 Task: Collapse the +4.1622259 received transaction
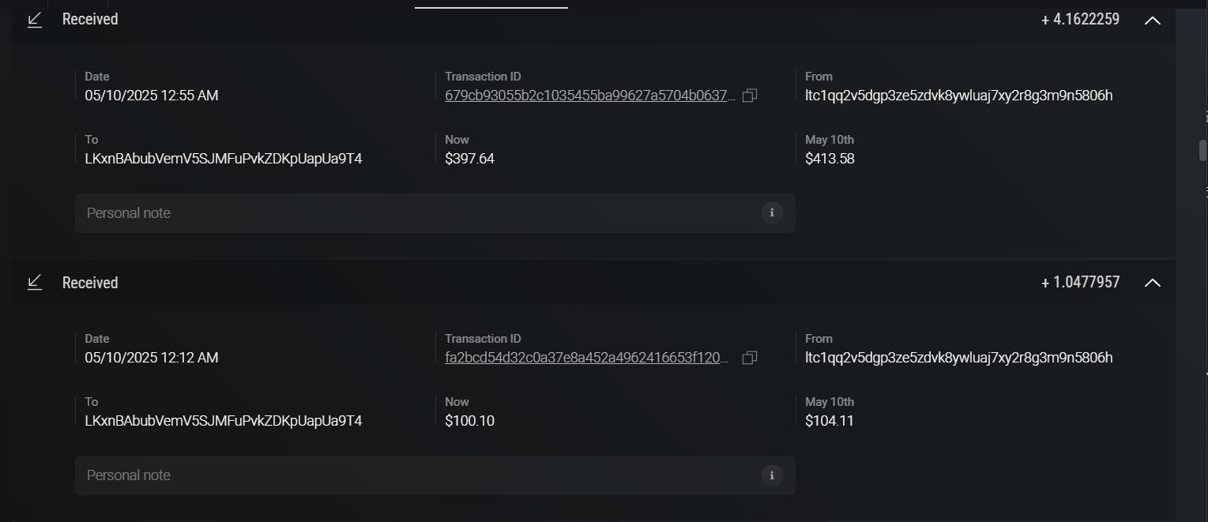1153,21
